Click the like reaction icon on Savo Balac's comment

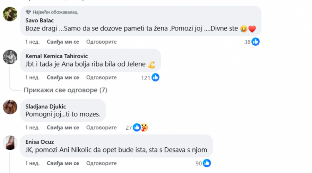pos(256,42)
